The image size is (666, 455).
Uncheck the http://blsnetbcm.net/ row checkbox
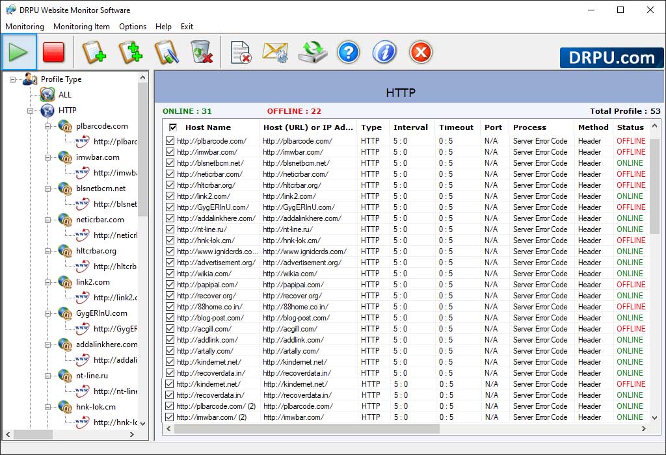tap(170, 162)
